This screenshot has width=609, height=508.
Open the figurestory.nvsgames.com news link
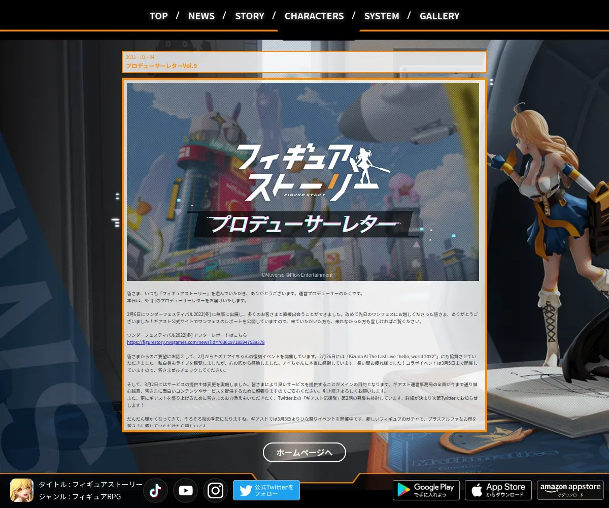tap(195, 342)
